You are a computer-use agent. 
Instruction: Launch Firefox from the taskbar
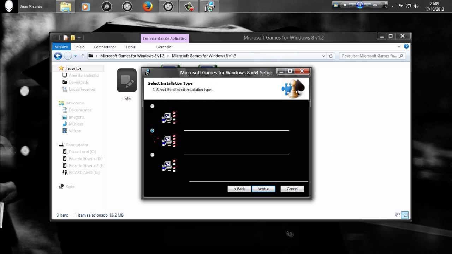click(148, 6)
